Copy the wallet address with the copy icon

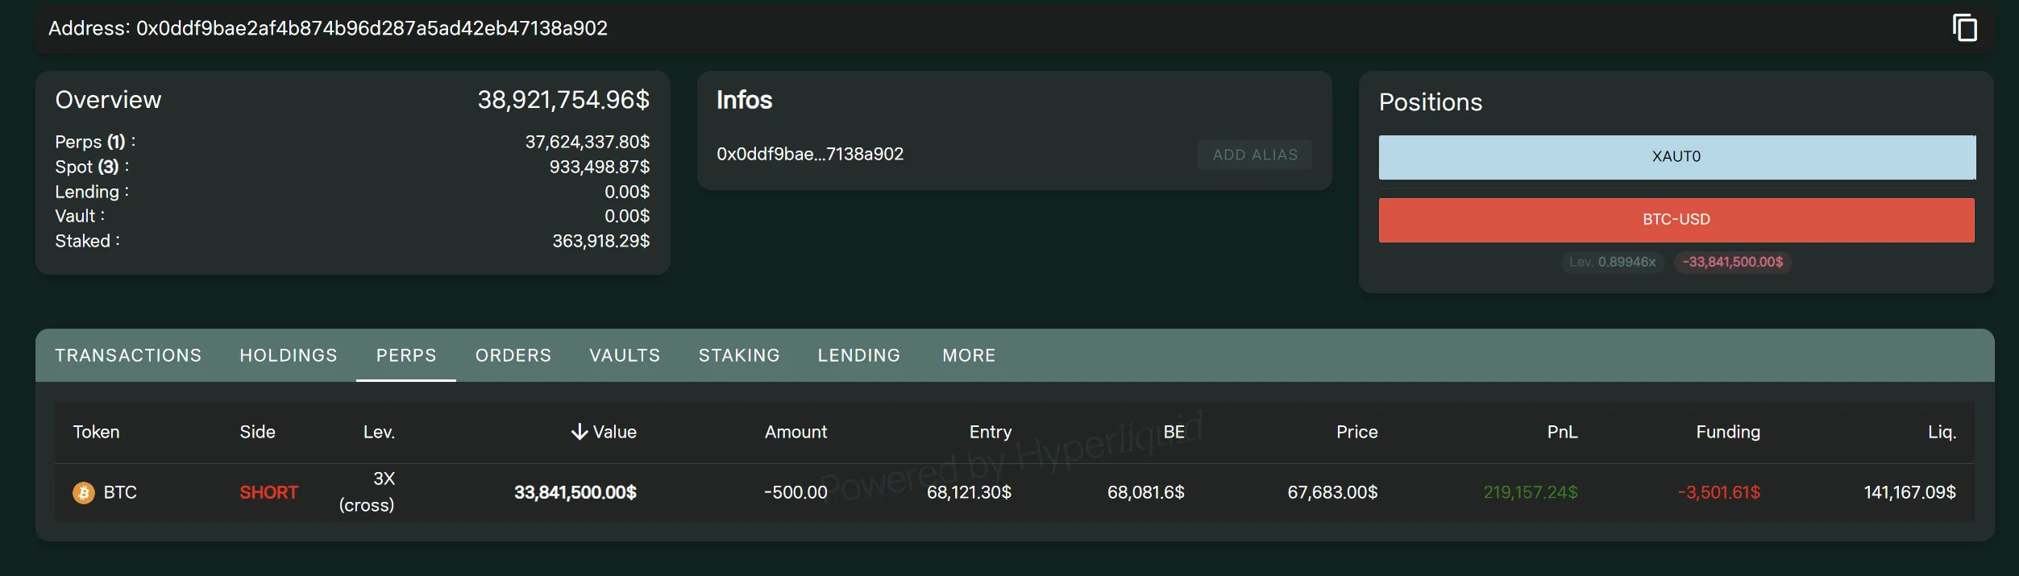click(x=1964, y=28)
